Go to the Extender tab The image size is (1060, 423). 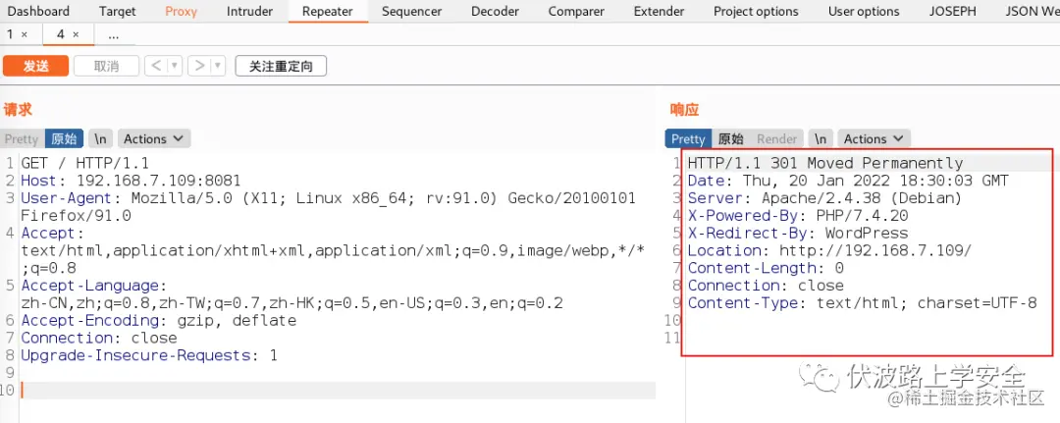pos(659,12)
